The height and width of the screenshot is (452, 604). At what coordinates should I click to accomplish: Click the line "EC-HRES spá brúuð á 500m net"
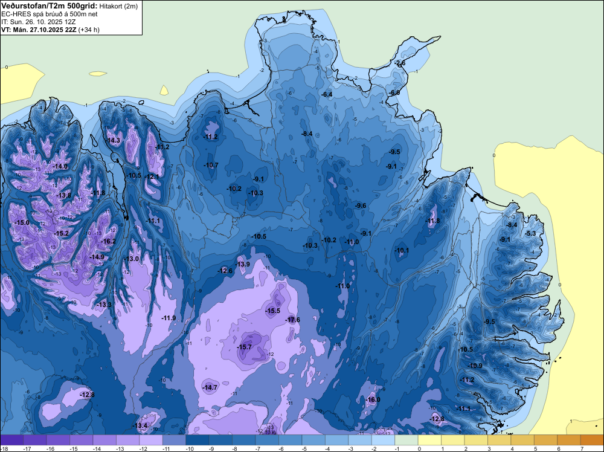point(50,15)
